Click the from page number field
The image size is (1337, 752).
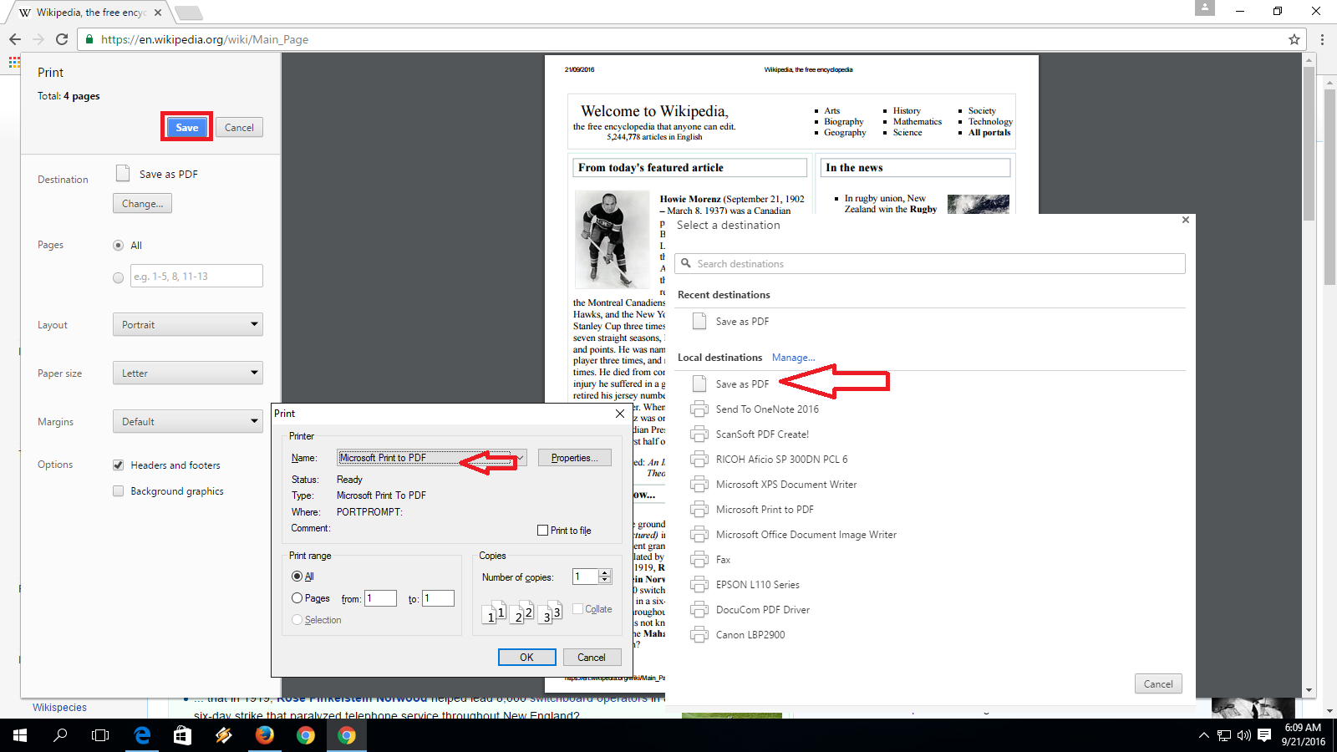[x=380, y=598]
